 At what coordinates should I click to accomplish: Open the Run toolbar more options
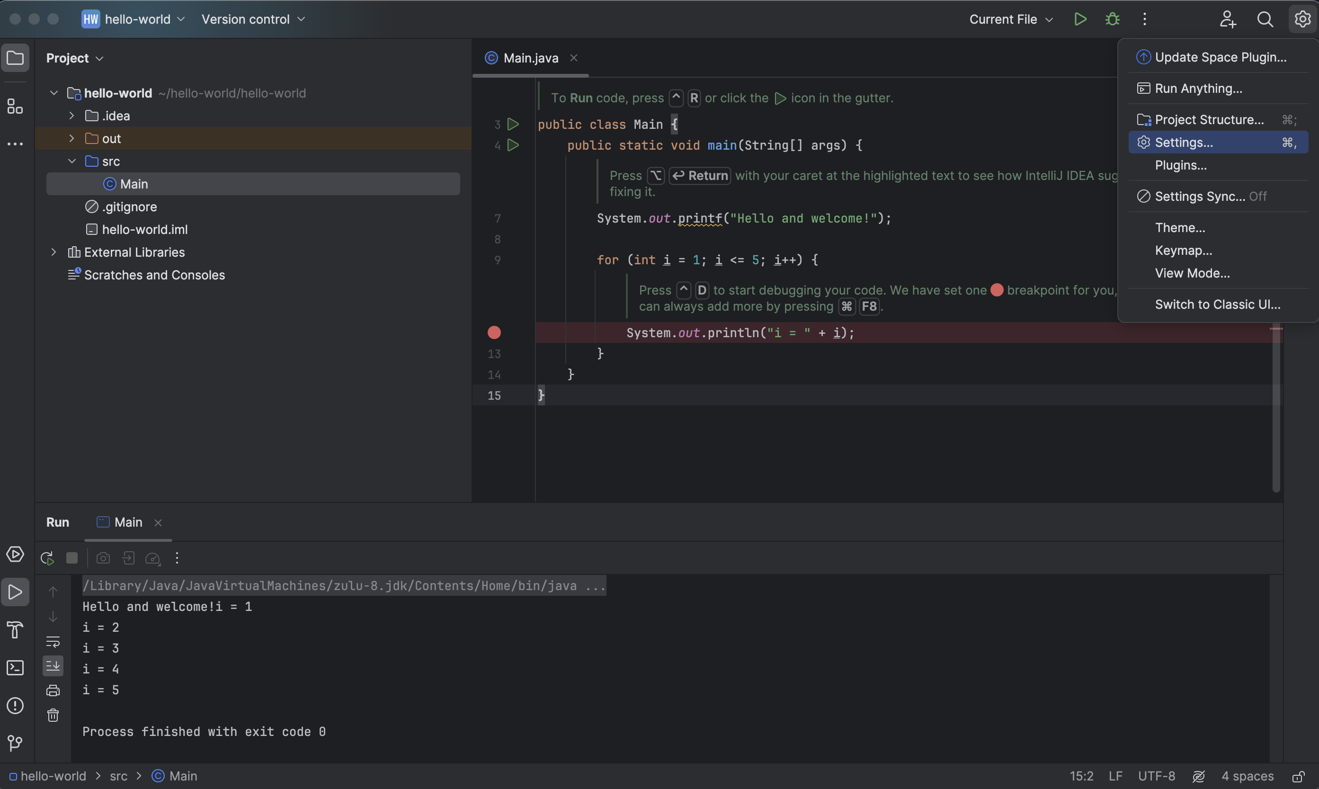(177, 558)
